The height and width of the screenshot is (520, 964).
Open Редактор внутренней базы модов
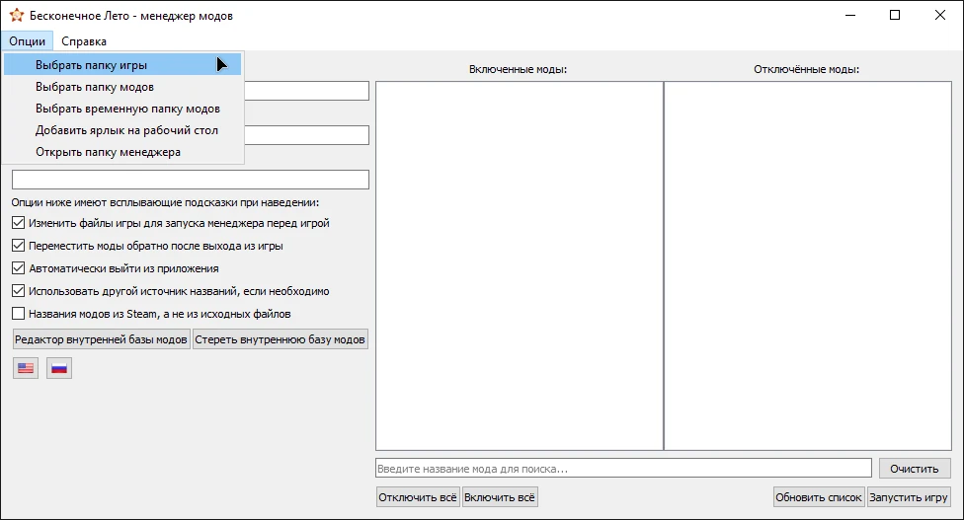click(x=102, y=339)
